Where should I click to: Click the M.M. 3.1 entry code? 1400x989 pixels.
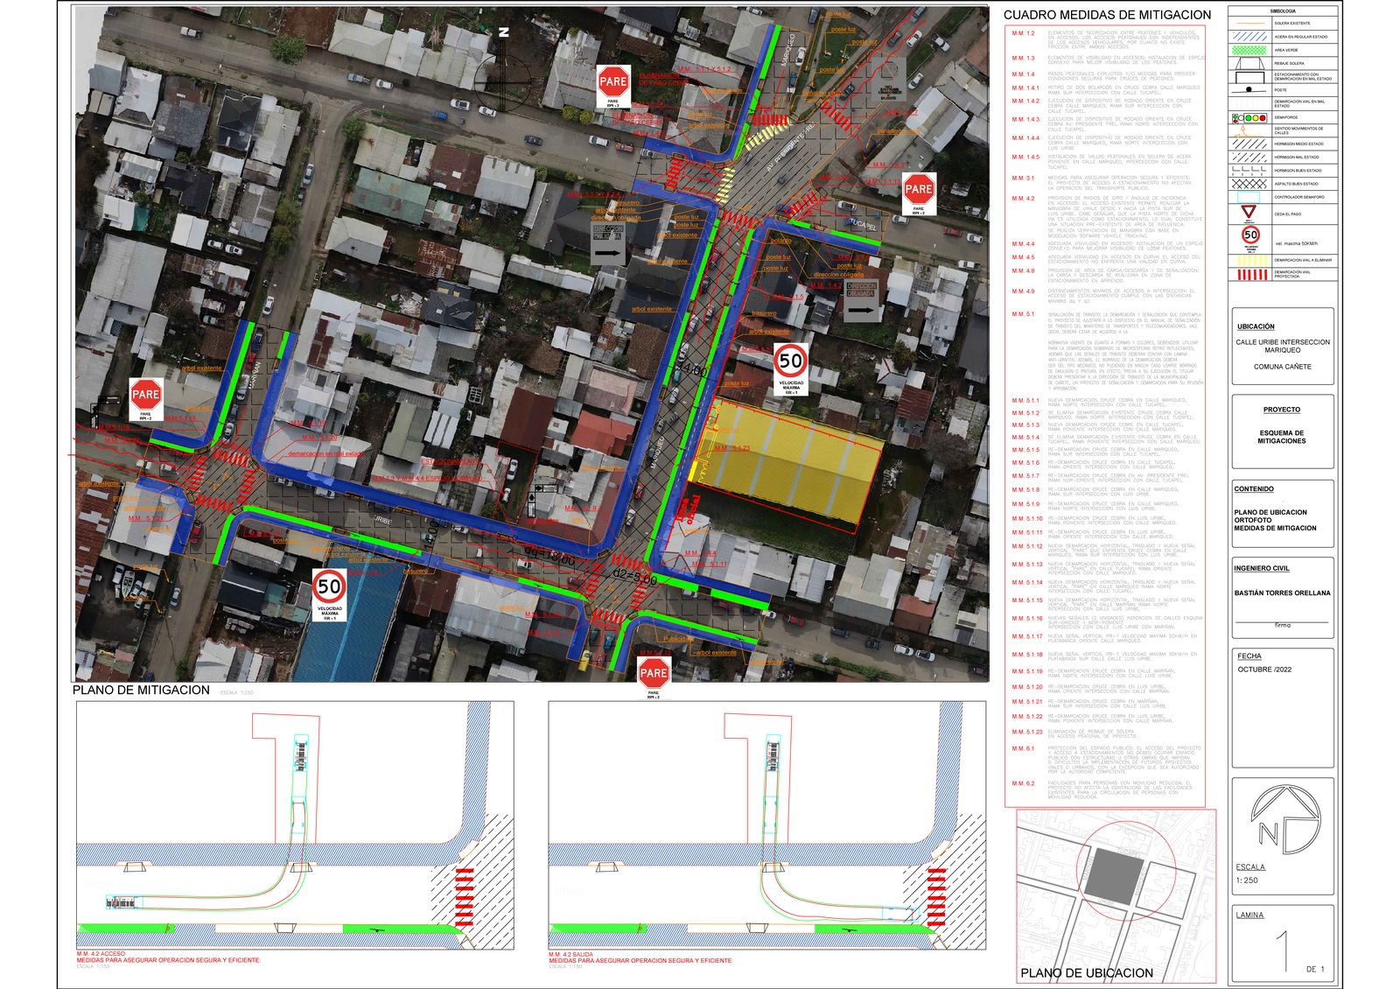[x=1023, y=178]
